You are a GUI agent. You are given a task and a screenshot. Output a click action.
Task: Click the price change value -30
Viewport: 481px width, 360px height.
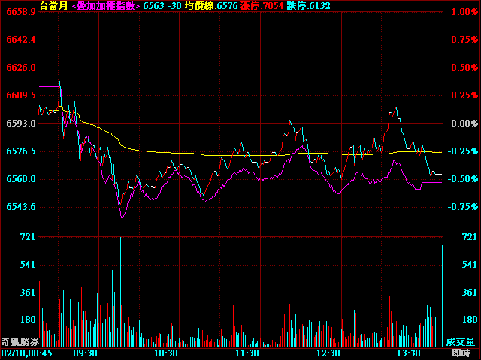174,5
